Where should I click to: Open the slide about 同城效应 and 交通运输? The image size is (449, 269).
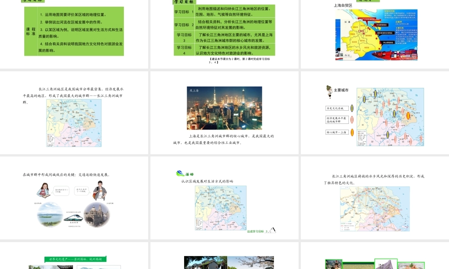pos(74,198)
